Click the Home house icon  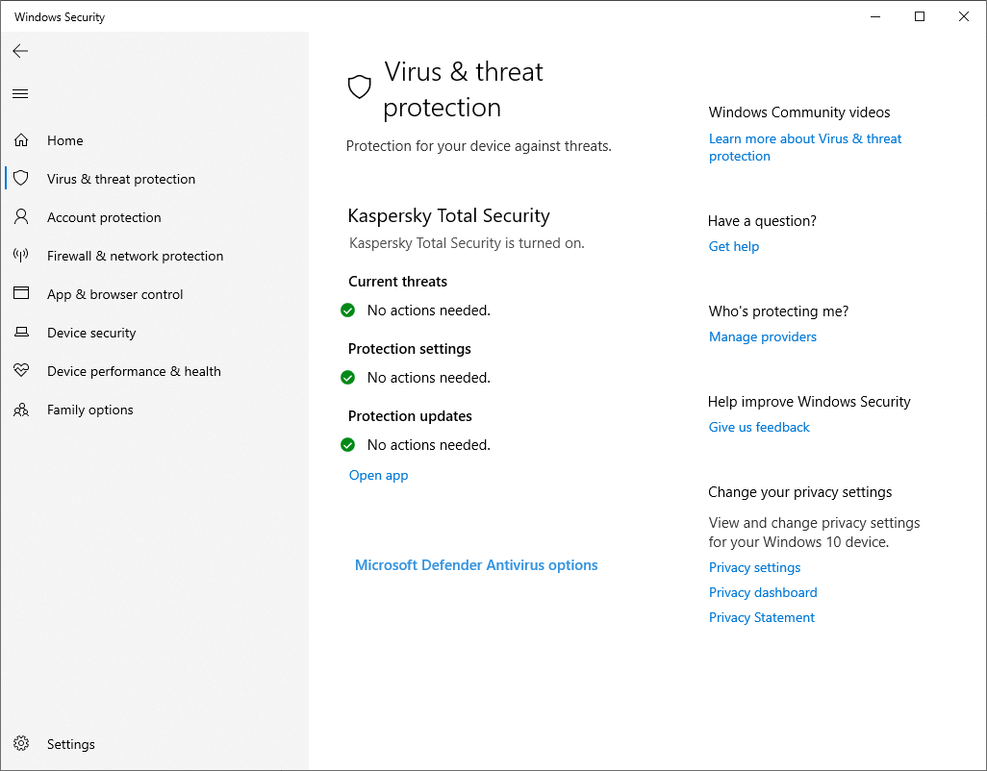pos(21,140)
